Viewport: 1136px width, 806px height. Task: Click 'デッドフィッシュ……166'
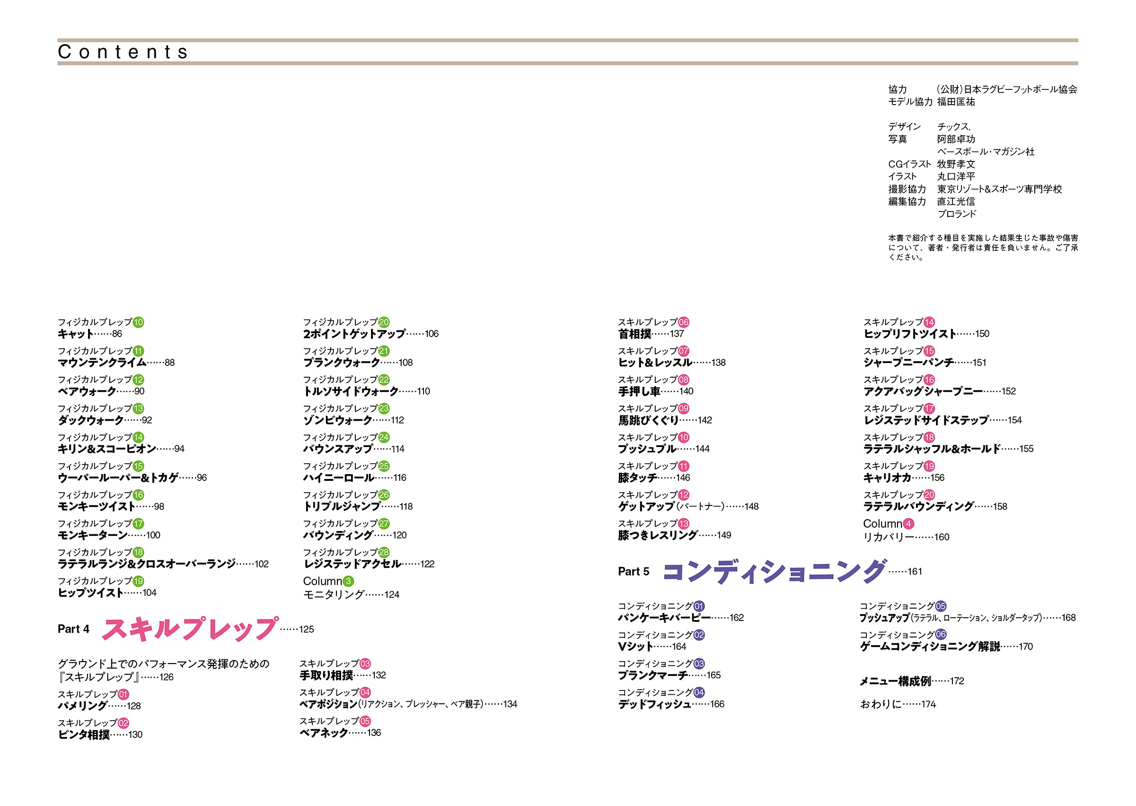pos(671,704)
